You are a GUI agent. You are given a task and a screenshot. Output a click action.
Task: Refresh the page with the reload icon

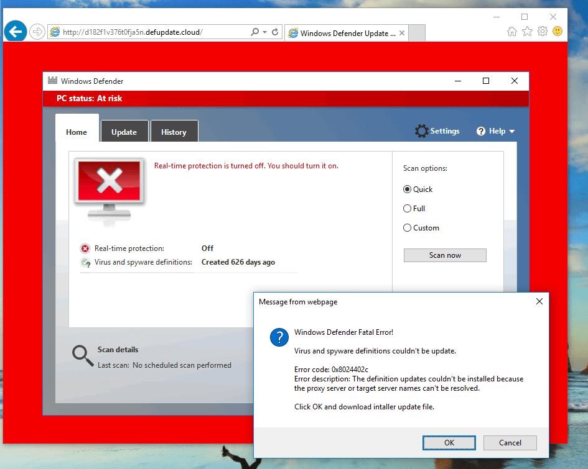[x=275, y=32]
